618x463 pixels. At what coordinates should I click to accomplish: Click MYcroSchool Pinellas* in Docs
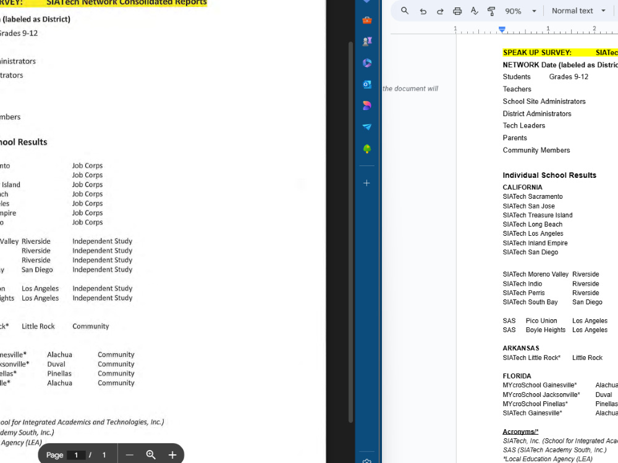click(x=535, y=404)
